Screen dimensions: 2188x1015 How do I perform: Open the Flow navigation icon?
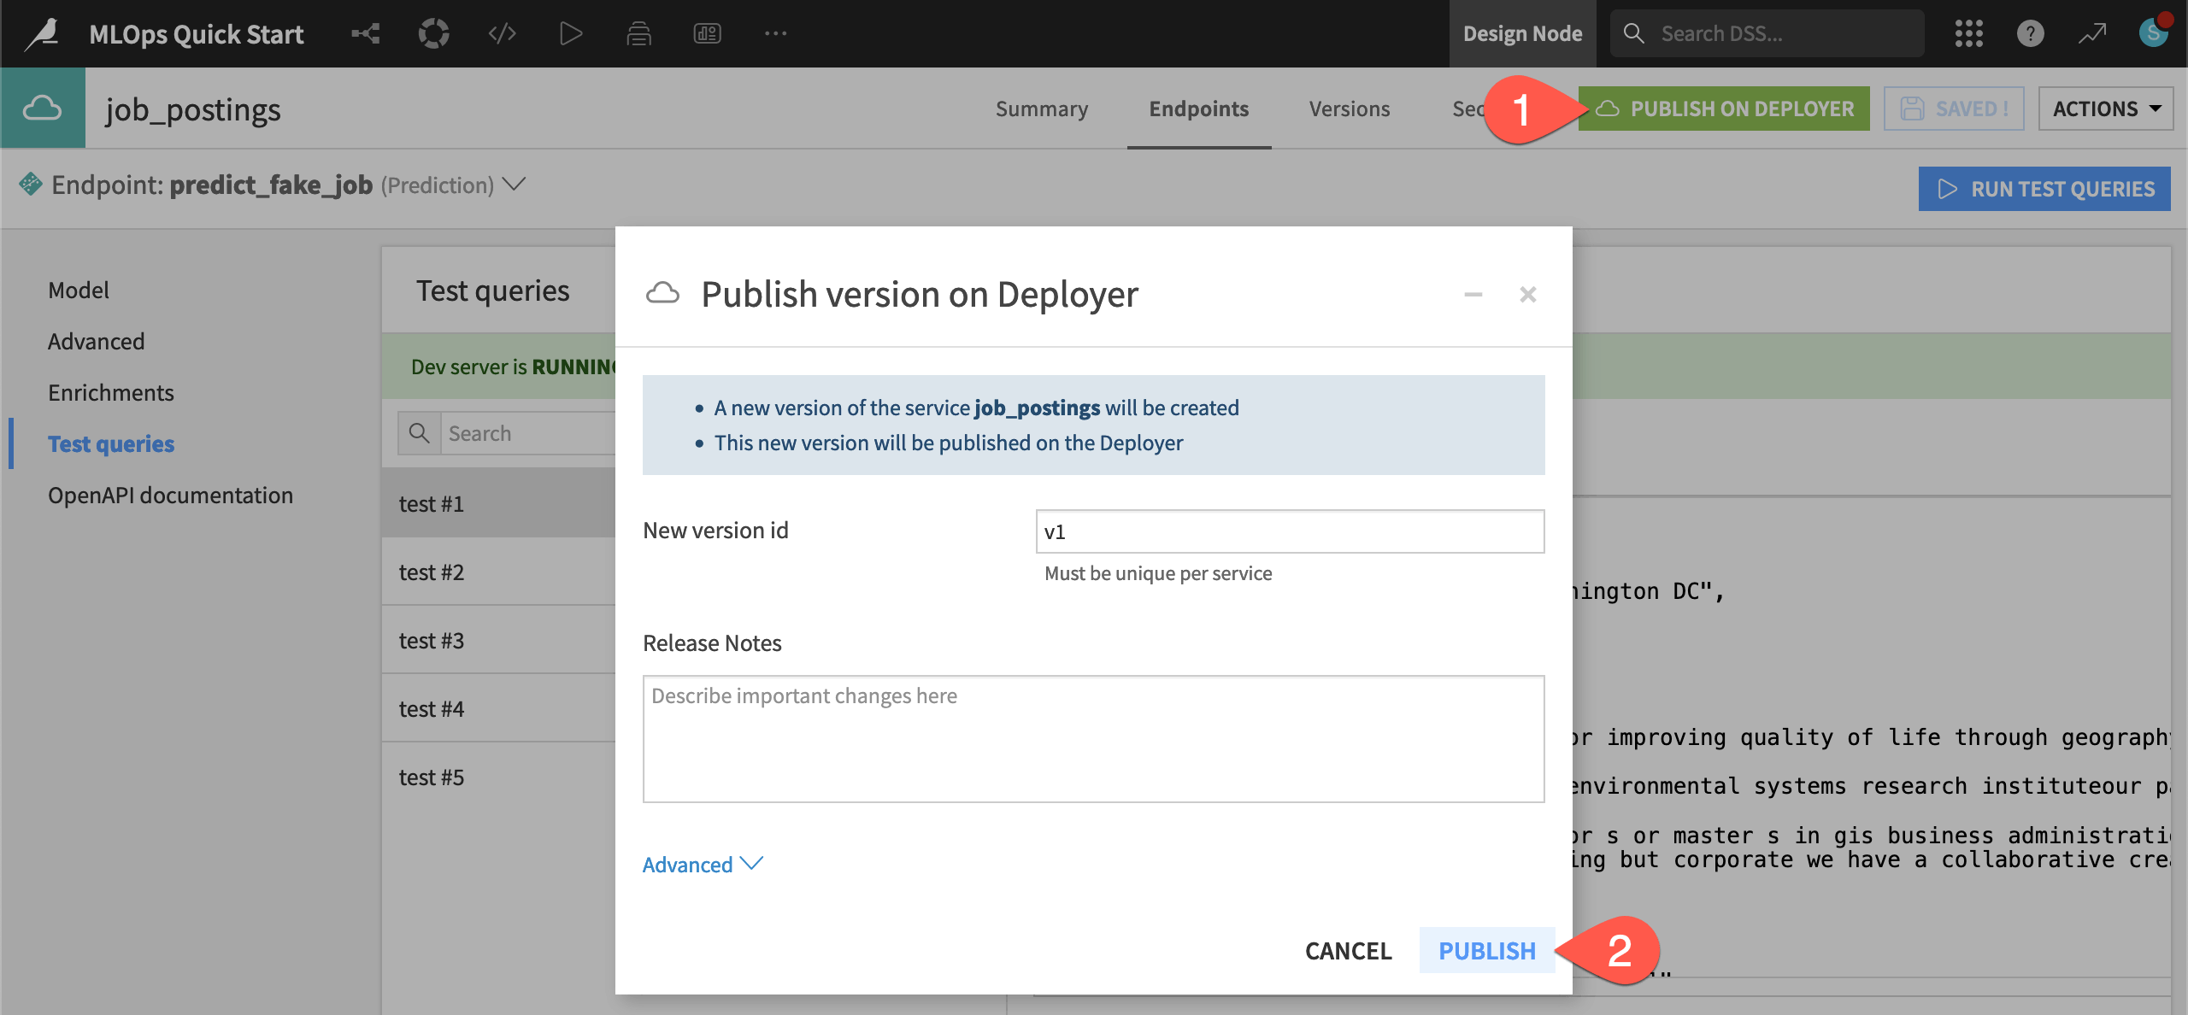tap(366, 33)
